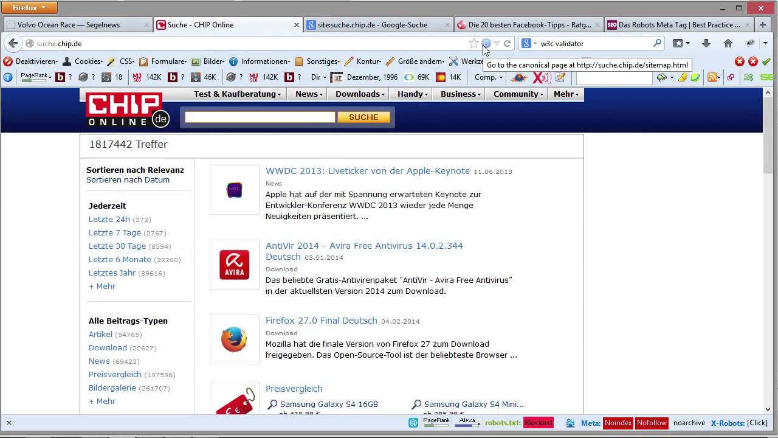This screenshot has height=438, width=778.
Task: Open a new tab with the plus button
Action: click(x=763, y=25)
